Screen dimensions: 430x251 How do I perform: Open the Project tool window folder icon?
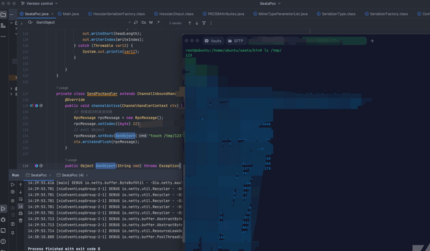3,14
